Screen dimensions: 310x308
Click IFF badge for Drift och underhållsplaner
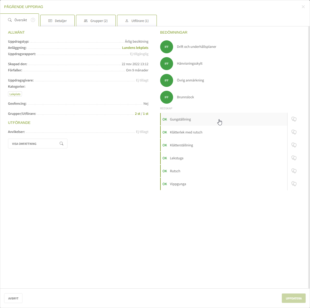click(167, 47)
